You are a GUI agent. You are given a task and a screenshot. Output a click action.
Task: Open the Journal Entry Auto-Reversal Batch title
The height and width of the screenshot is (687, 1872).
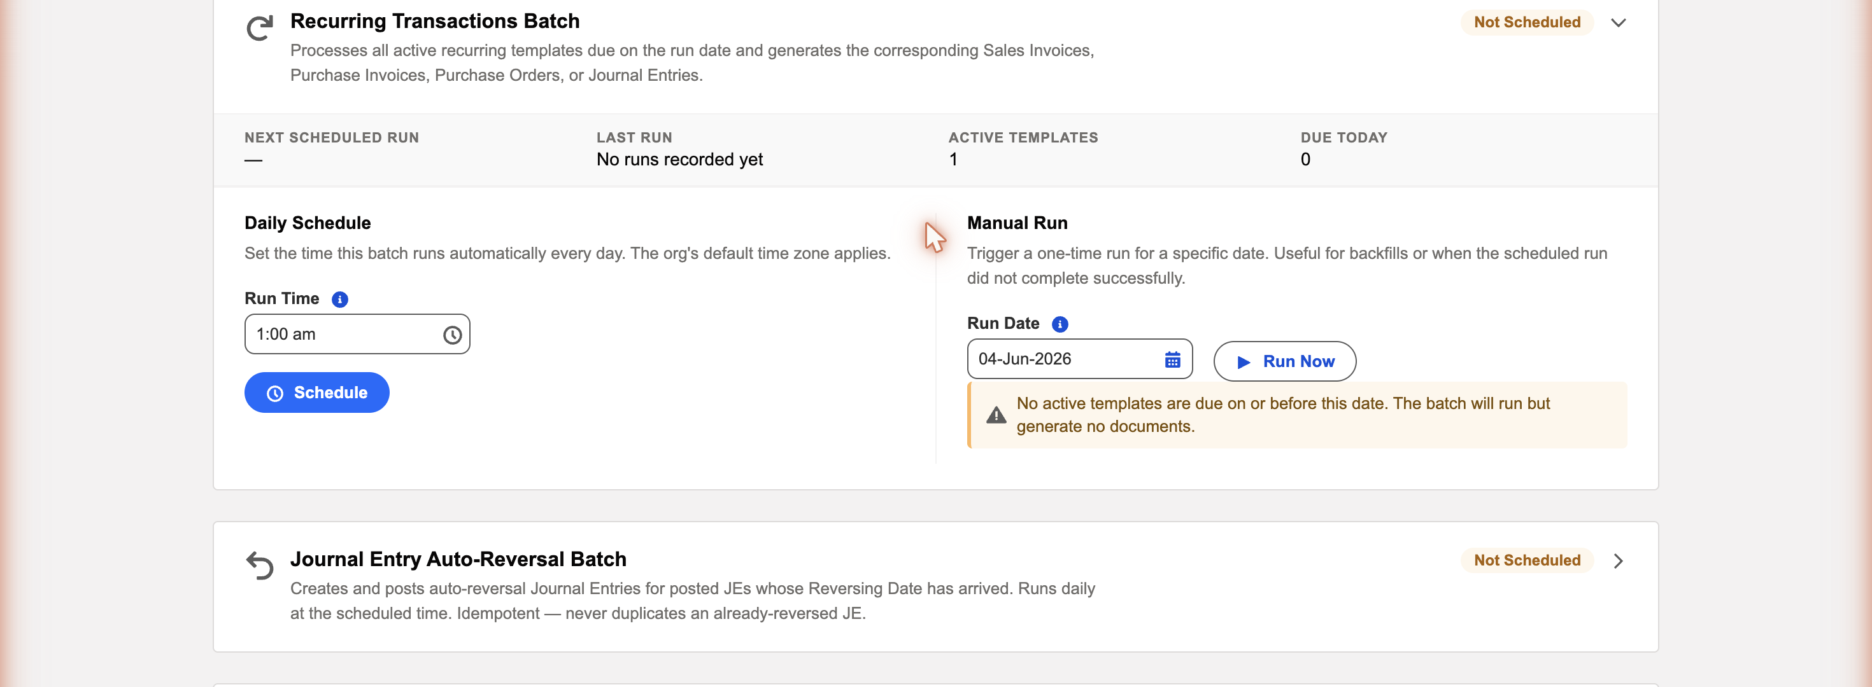click(x=458, y=559)
